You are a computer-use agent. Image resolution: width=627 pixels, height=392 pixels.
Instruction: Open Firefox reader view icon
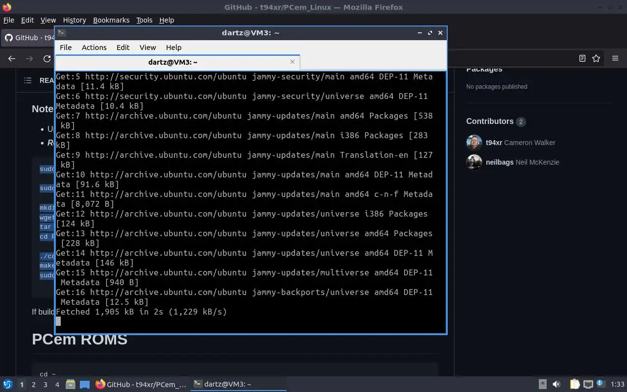[x=582, y=58]
